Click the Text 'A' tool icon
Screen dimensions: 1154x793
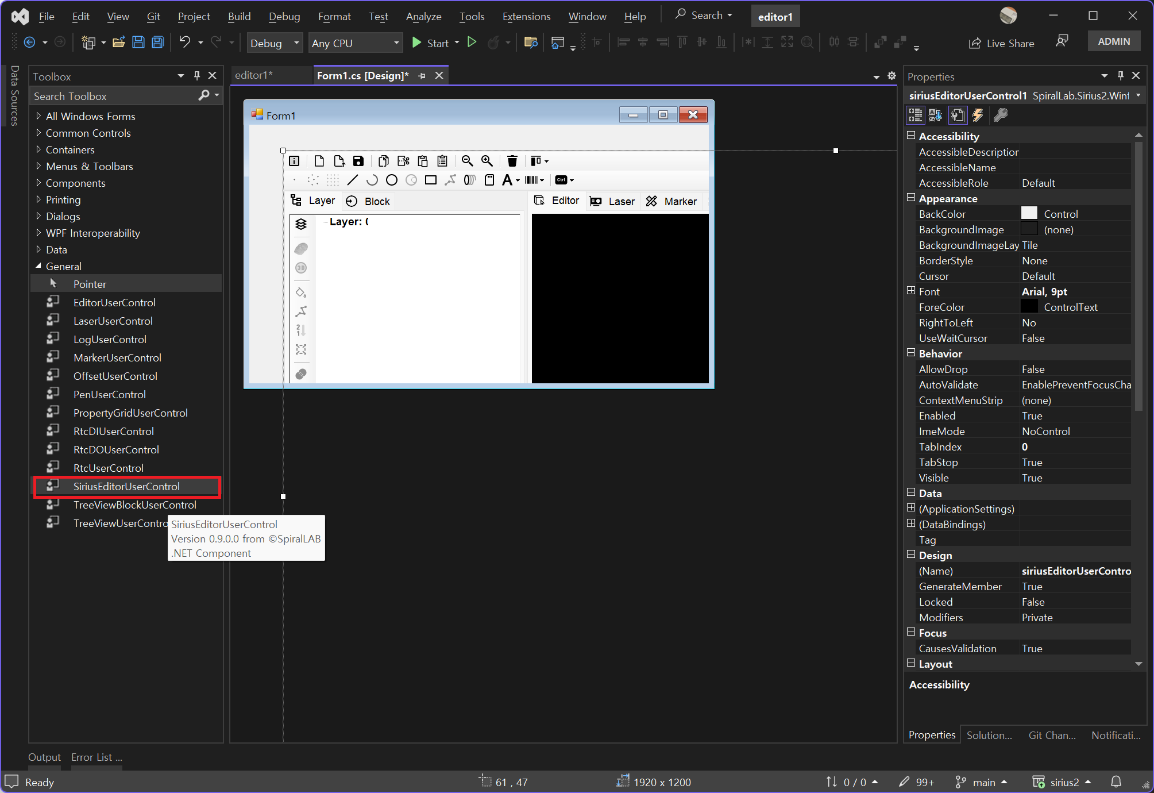(x=507, y=180)
